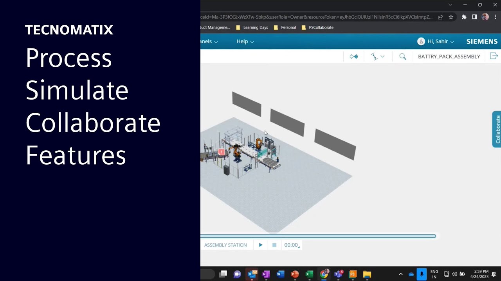The width and height of the screenshot is (501, 281).
Task: Toggle the Chrome side panel icon
Action: click(474, 17)
